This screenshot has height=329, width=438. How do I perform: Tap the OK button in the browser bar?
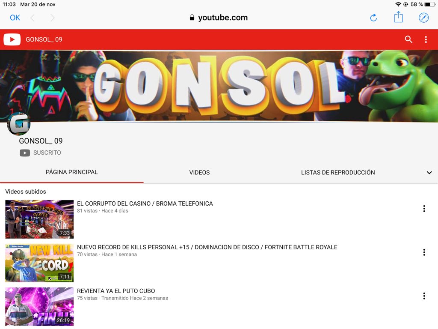(x=15, y=18)
